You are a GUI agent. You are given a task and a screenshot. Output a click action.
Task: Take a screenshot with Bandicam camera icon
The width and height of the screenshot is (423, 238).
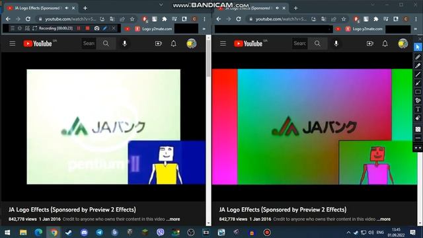click(96, 28)
